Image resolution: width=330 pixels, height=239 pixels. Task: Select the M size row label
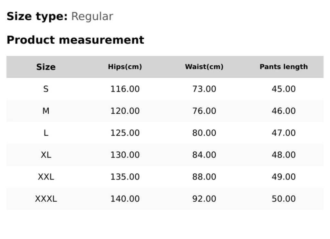pos(46,111)
